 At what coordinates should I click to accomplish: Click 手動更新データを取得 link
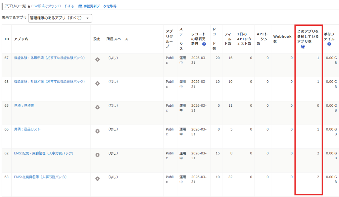pos(99,6)
